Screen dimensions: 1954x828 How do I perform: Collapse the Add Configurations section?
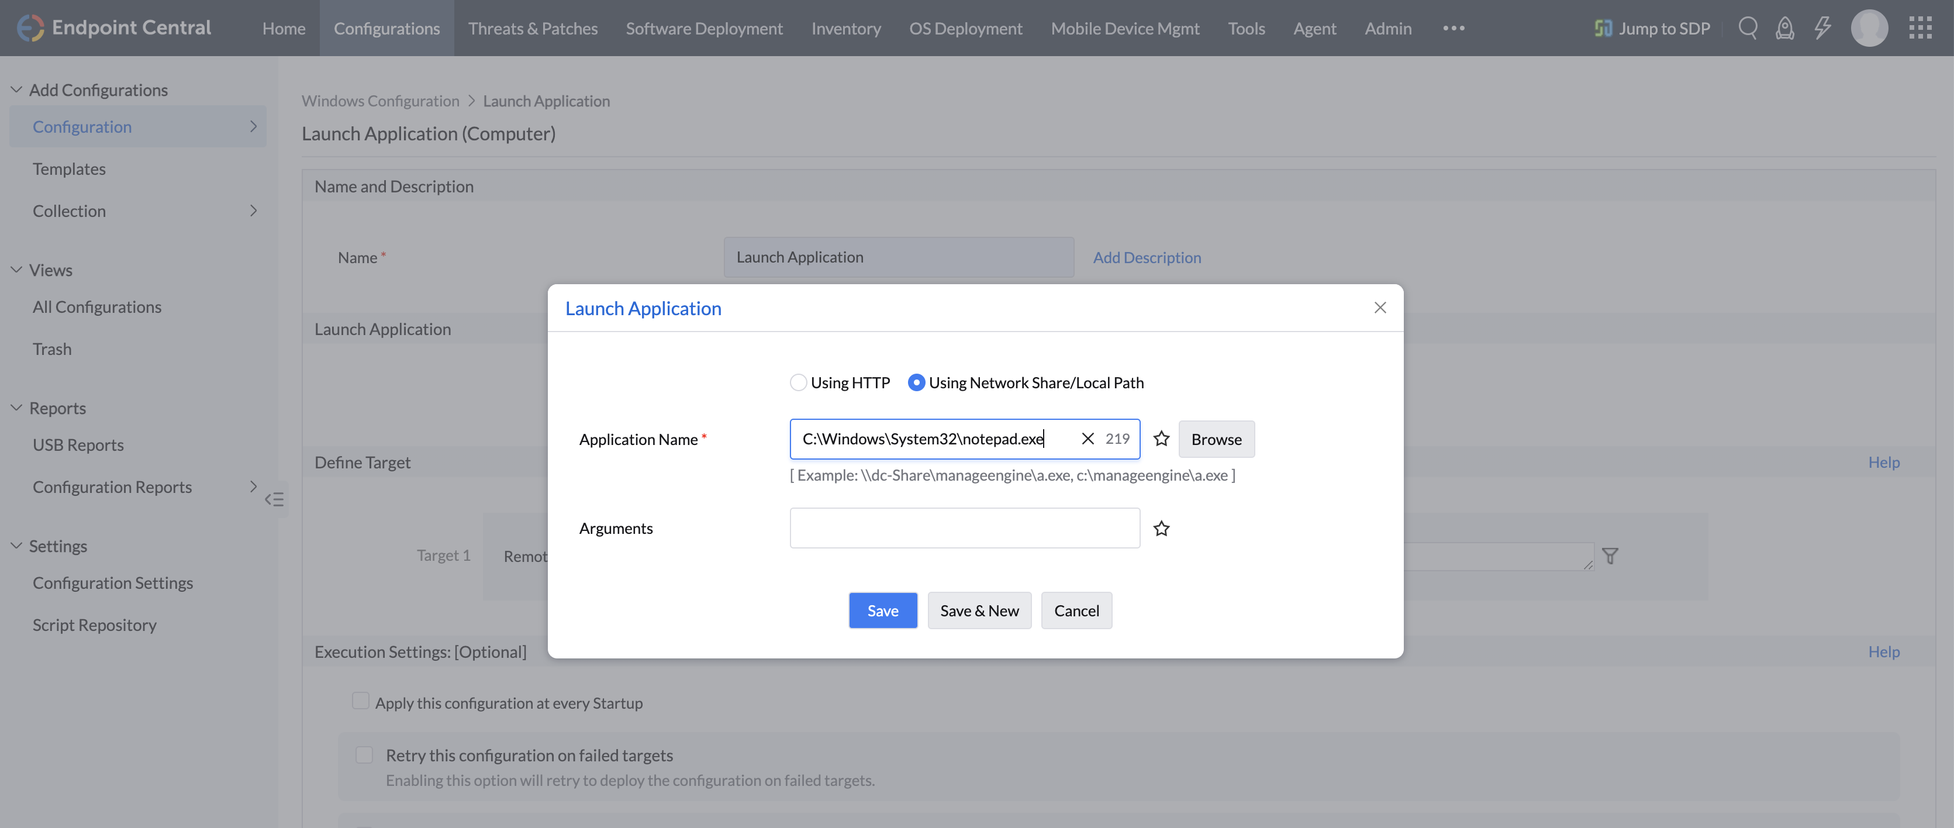click(16, 89)
